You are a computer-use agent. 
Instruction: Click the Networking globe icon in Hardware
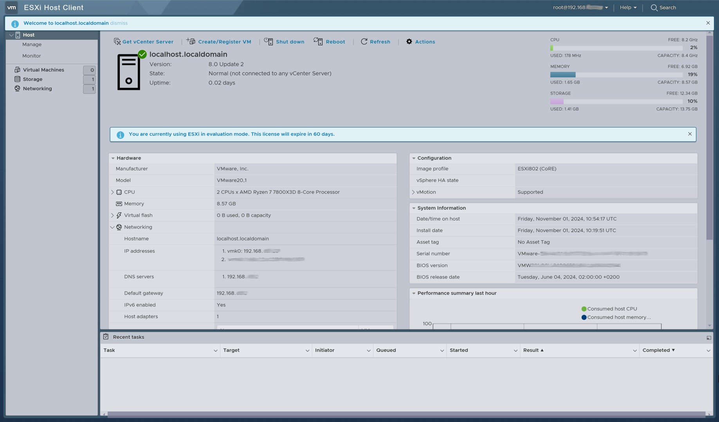tap(119, 227)
